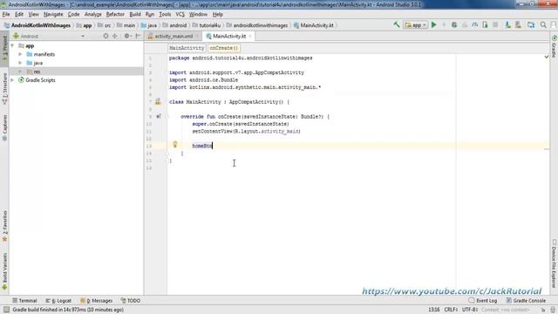Open the AVD Manager icon
This screenshot has height=314, width=558.
(x=507, y=25)
